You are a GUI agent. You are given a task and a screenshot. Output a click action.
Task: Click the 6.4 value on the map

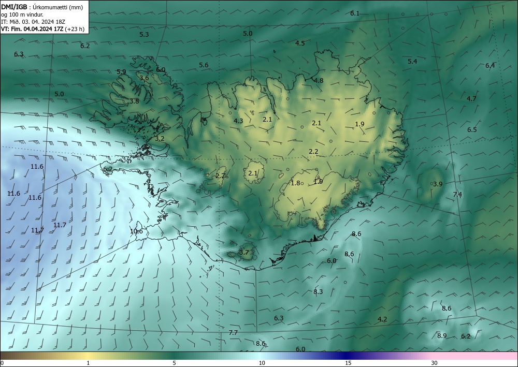[490, 65]
